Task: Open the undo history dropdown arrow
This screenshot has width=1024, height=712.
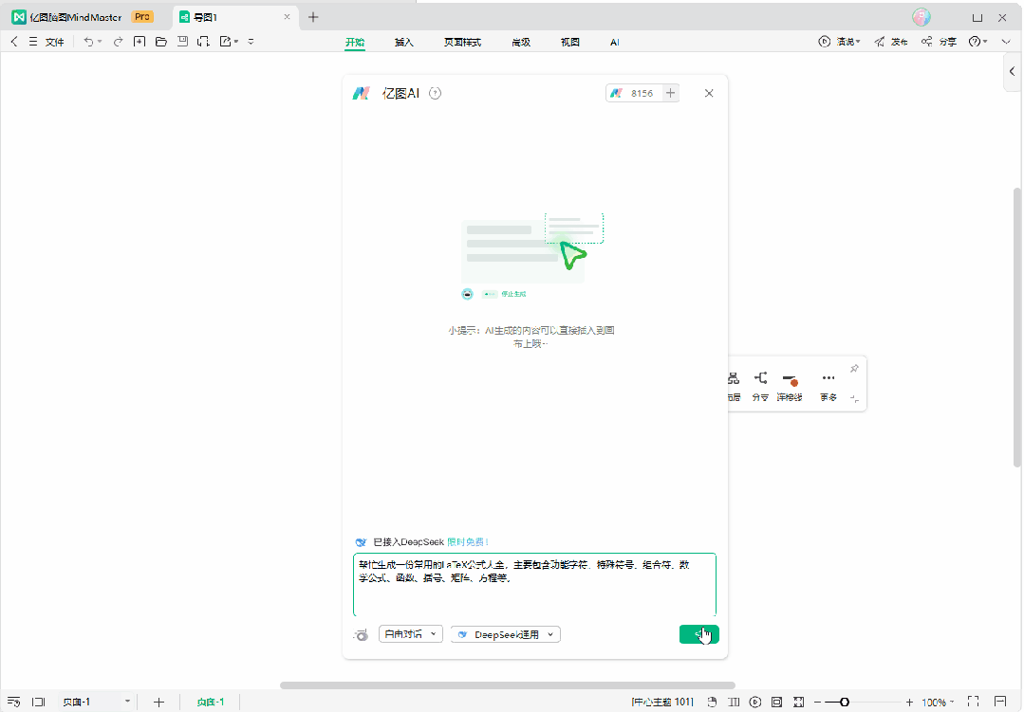Action: 100,42
